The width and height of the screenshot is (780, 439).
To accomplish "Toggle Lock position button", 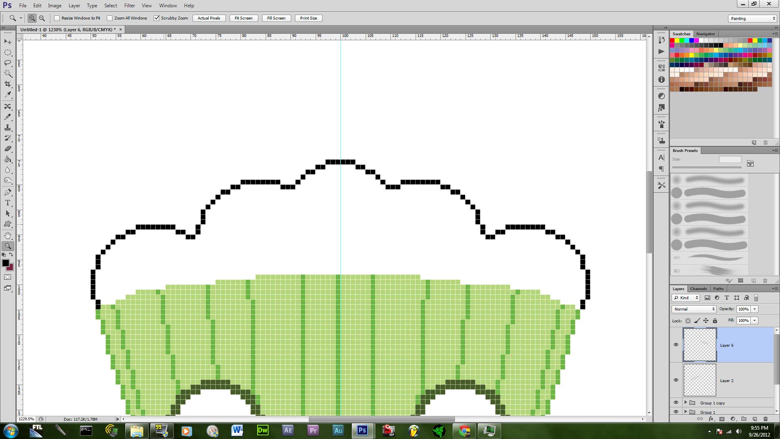I will [706, 321].
